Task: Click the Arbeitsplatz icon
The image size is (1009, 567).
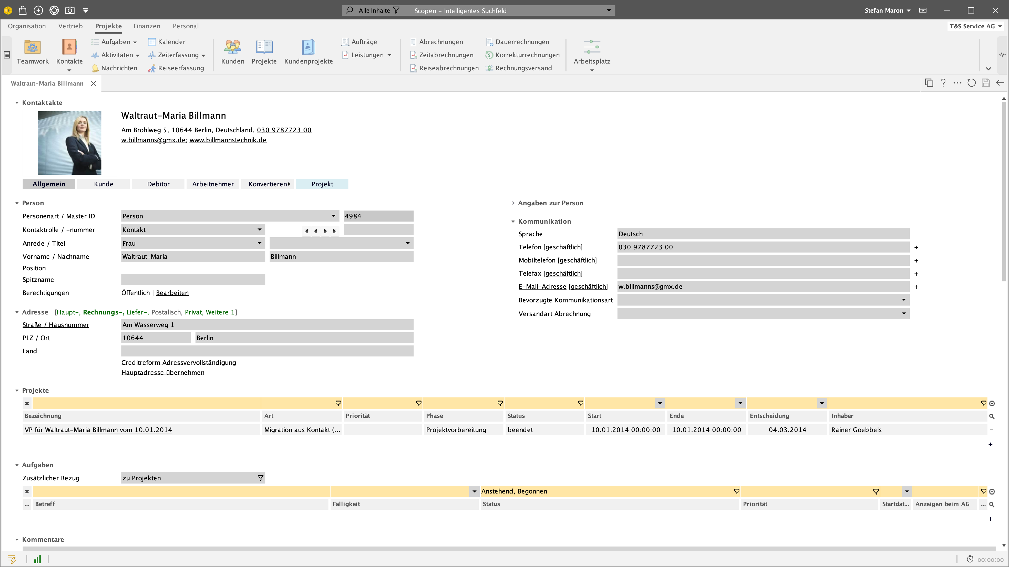Action: [x=592, y=47]
